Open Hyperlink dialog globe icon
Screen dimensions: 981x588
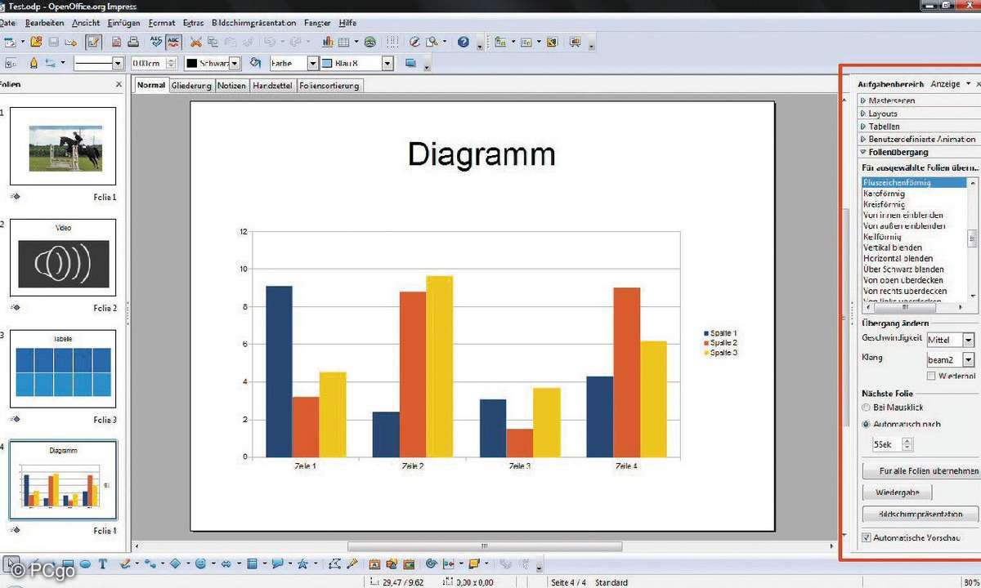click(370, 42)
